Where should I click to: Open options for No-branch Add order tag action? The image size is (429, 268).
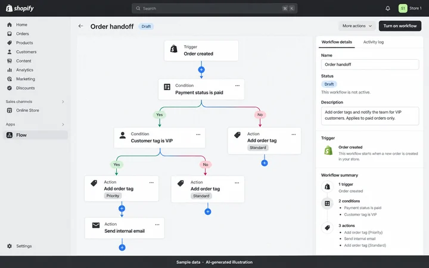294,134
